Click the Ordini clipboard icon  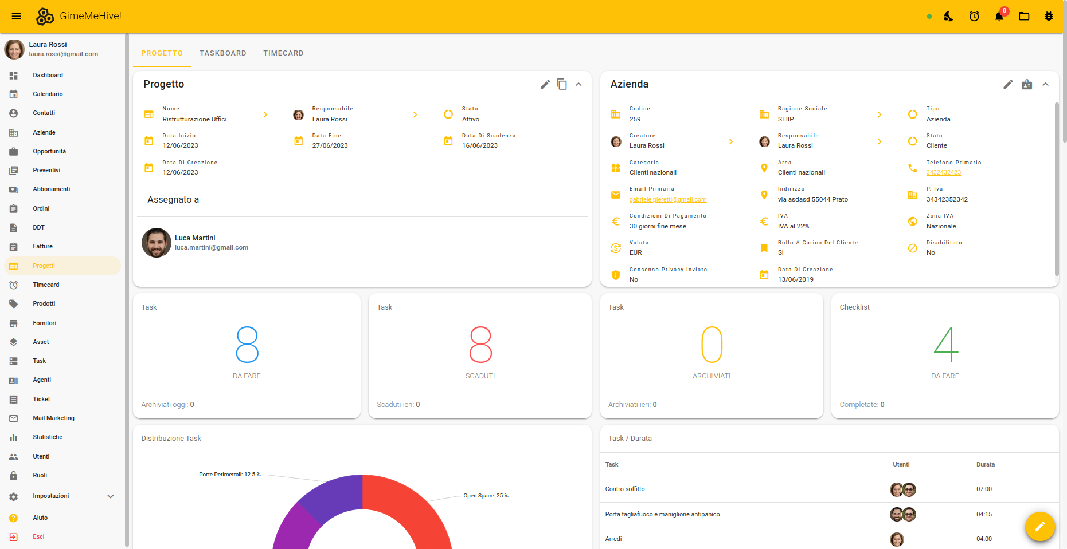point(14,208)
